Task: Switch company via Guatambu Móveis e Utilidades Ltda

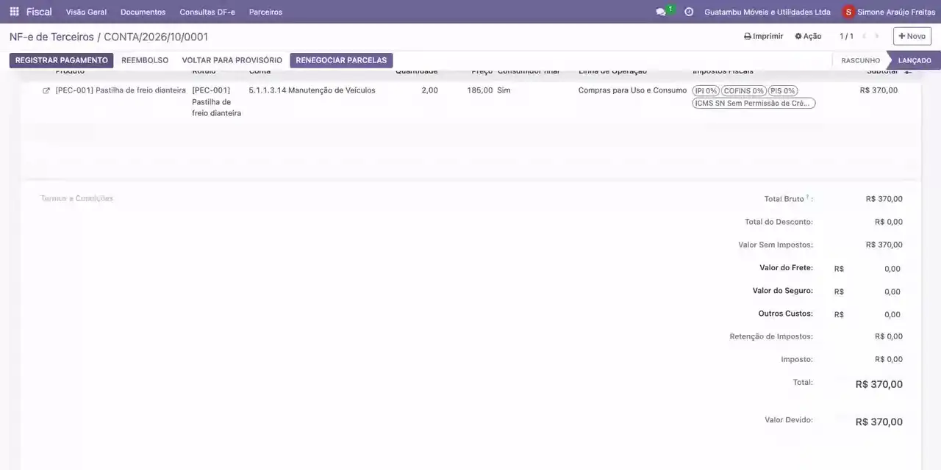Action: tap(768, 12)
